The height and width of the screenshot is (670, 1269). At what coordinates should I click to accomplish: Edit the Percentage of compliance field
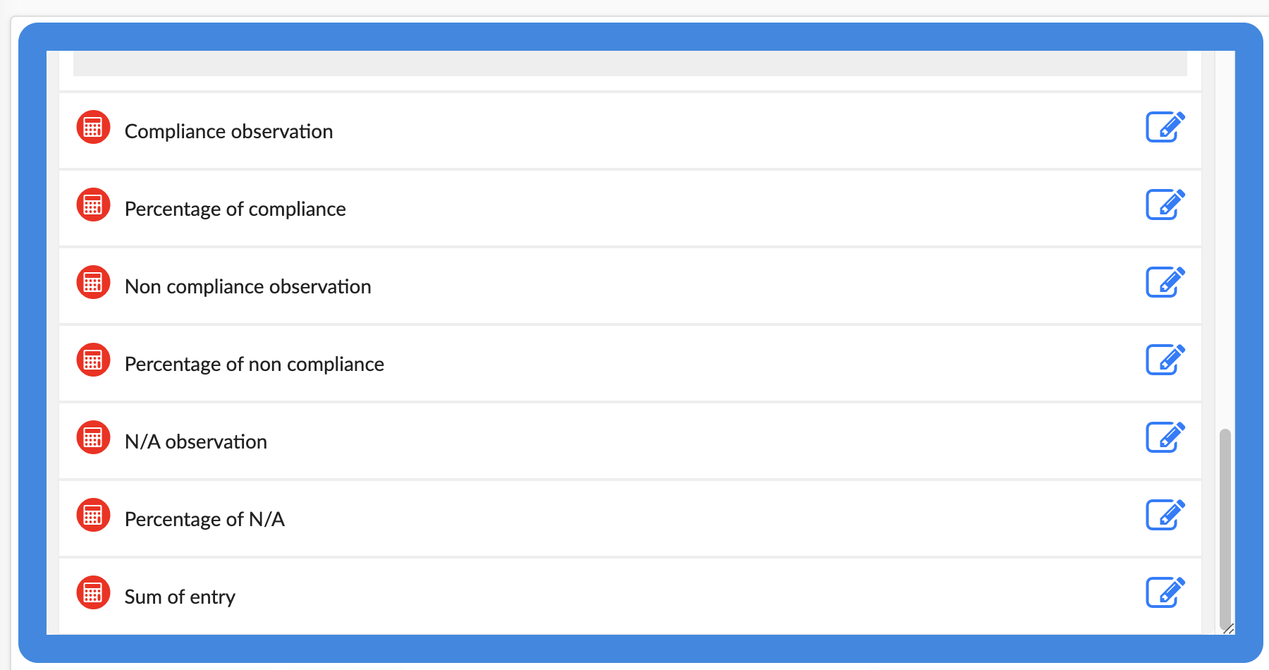point(1165,205)
